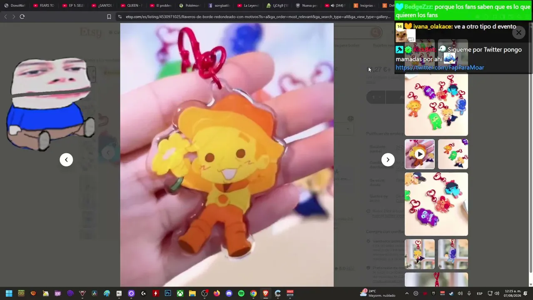
Task: Open Firefox from the taskbar
Action: pyautogui.click(x=217, y=293)
